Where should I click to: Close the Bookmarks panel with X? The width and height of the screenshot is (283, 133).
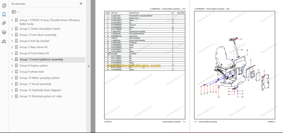click(81, 4)
